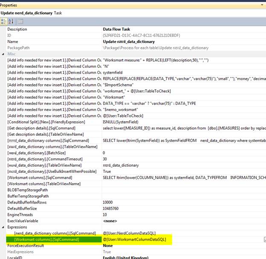Image resolution: width=266 pixels, height=259 pixels.
Task: Click the Categorized view icon
Action: [4, 21]
